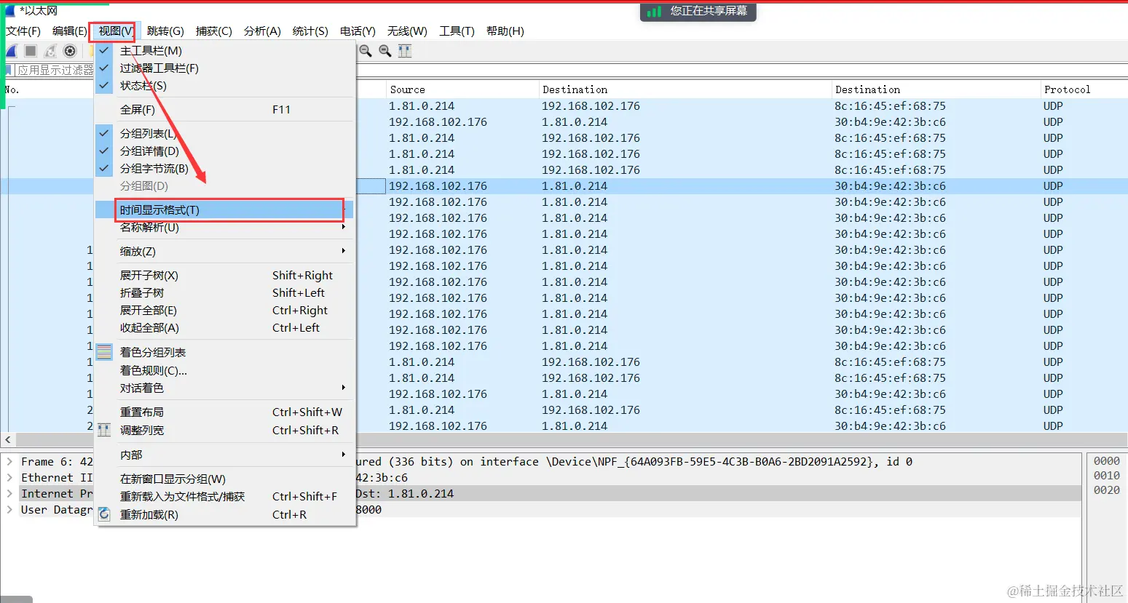The image size is (1128, 603).
Task: Sort by the Protocol column header
Action: pos(1084,89)
